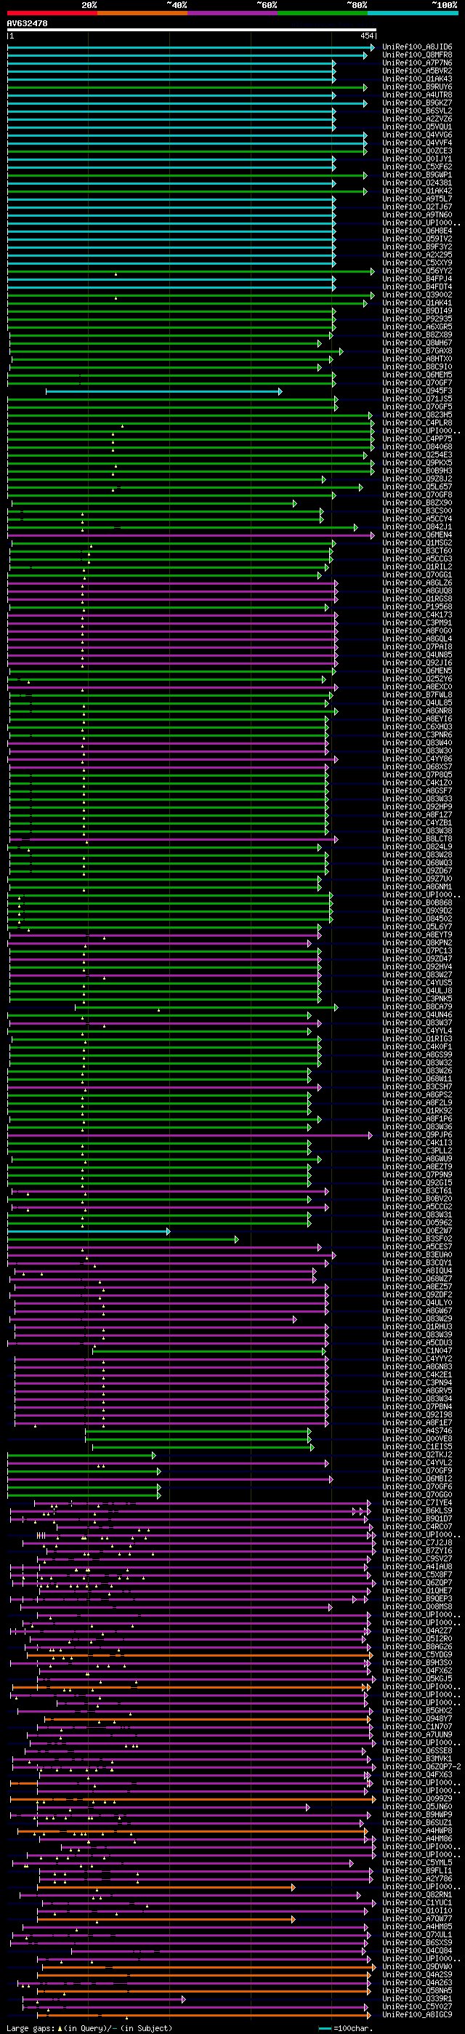Open UniRef100_Q56YY2 entry
Viewport: 465px width, 2034px height.
[x=418, y=271]
